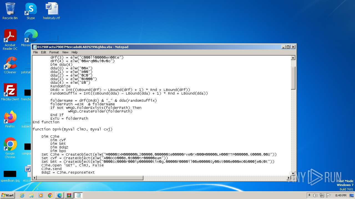Click the vertical scrollbar up arrow
This screenshot has width=355, height=199.
[x=293, y=58]
